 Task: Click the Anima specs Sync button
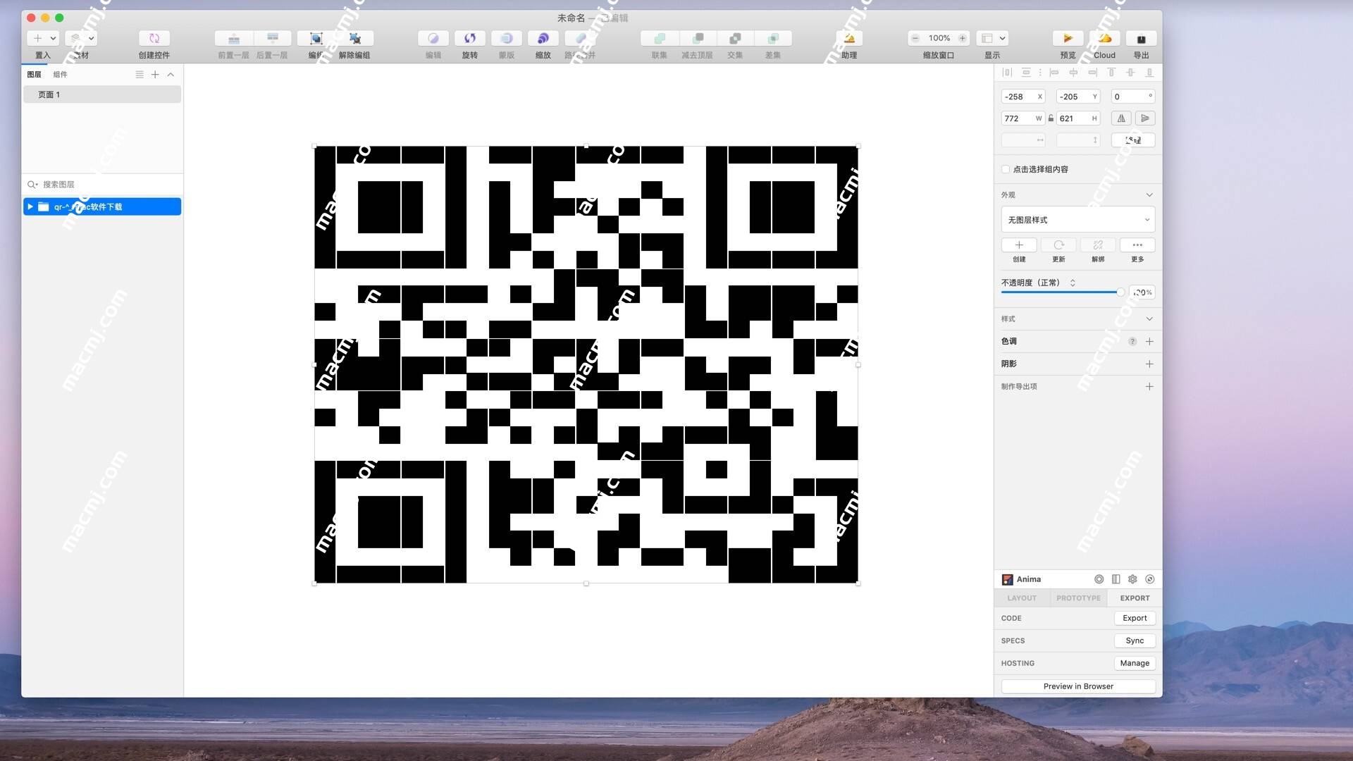coord(1135,641)
